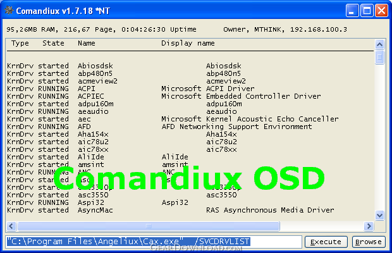Select the AsyncMac name entry
Viewport: 392px width, 253px height.
95,210
